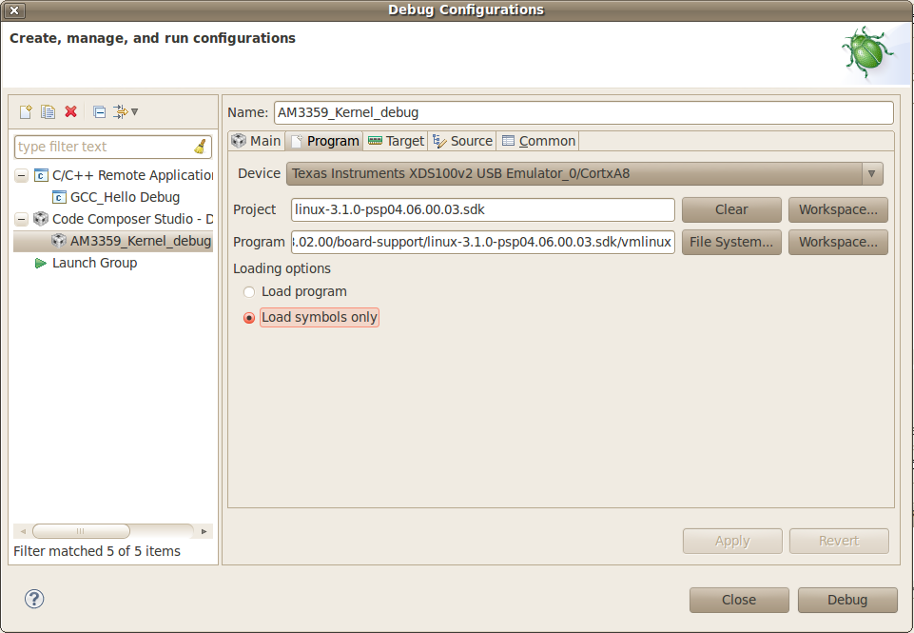Select Launch Group item
The image size is (914, 633).
tap(94, 263)
